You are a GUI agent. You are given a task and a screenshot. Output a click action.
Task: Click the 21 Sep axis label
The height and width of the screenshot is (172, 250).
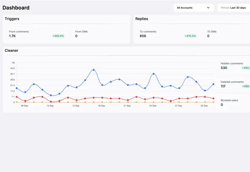(x=127, y=106)
